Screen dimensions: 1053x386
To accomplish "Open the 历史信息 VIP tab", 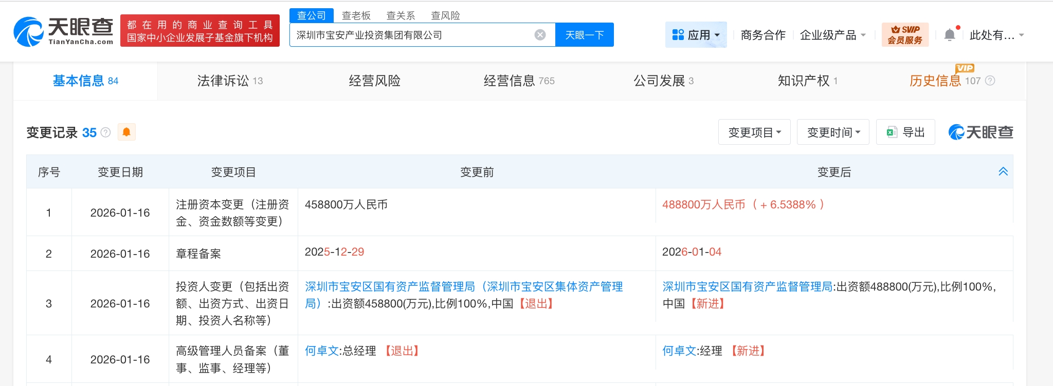I will tap(945, 81).
